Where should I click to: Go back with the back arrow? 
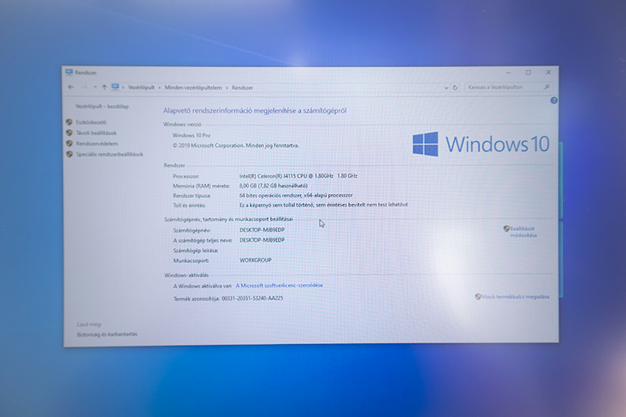tap(71, 87)
